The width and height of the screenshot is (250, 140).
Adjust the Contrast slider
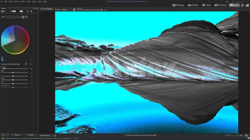coord(15,84)
